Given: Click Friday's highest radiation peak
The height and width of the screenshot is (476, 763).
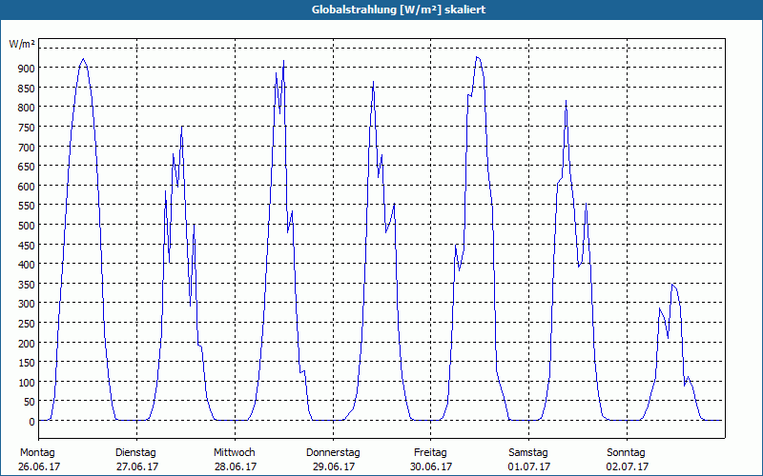Looking at the screenshot, I should coord(478,57).
